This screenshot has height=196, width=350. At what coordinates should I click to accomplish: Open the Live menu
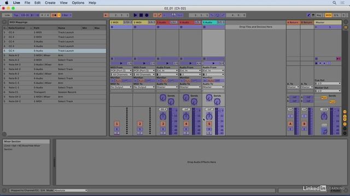tap(16, 3)
